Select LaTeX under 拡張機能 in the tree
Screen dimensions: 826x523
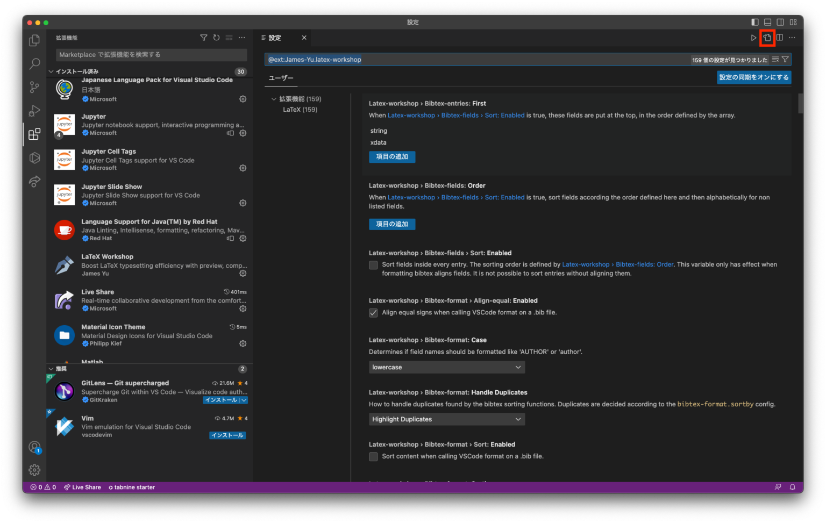pyautogui.click(x=299, y=109)
